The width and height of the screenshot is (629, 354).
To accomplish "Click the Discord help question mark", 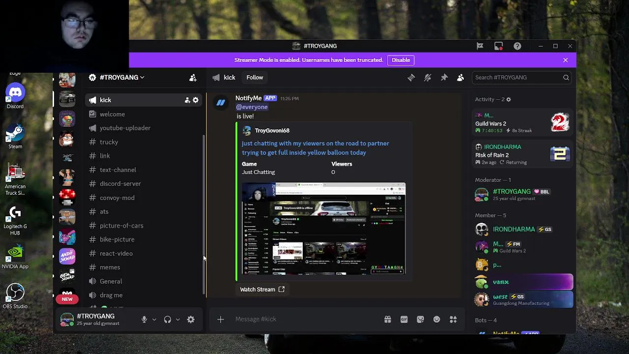I will coord(517,46).
